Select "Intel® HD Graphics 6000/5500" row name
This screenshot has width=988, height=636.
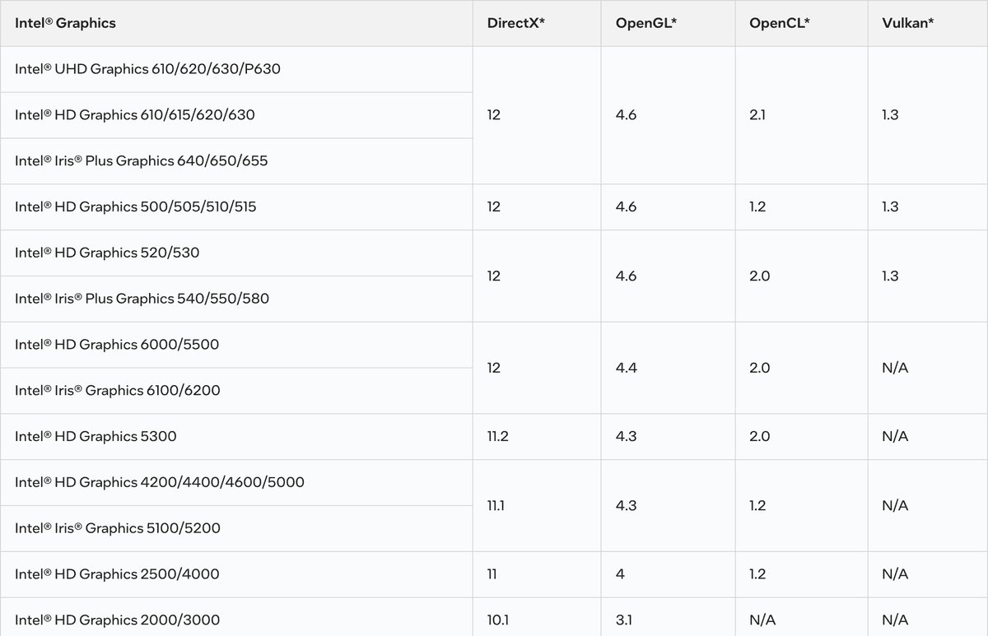(117, 345)
